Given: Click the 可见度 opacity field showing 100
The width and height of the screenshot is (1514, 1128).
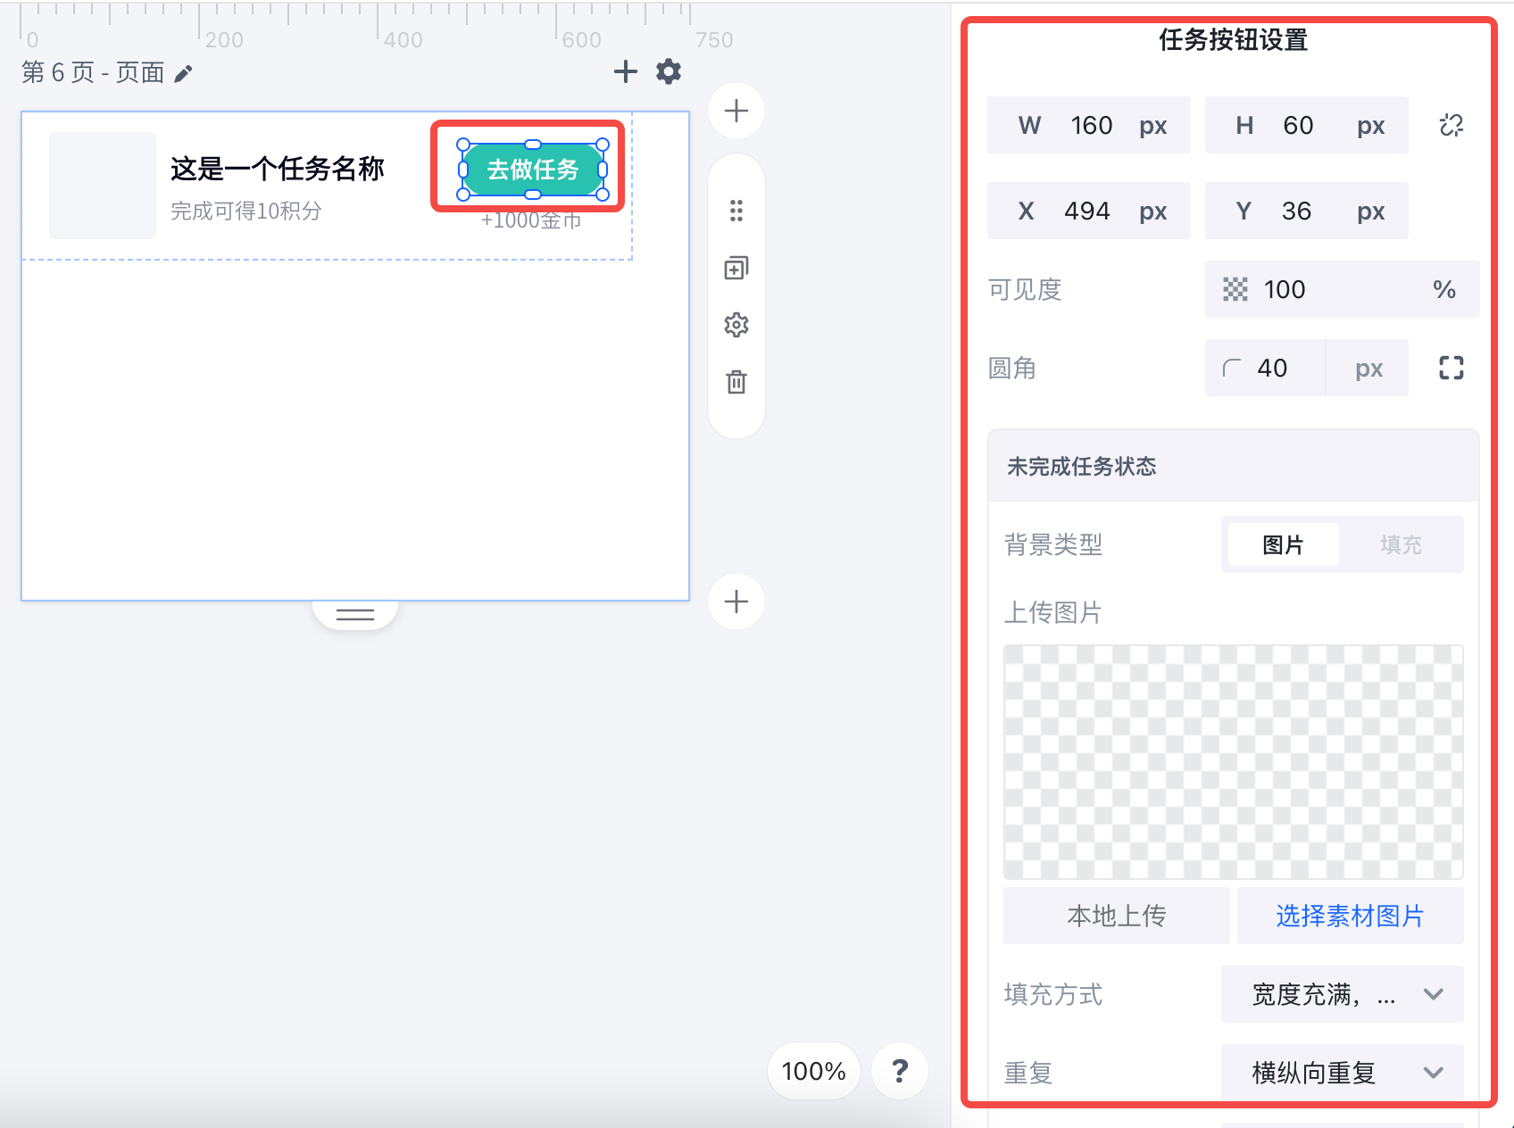Looking at the screenshot, I should 1343,289.
